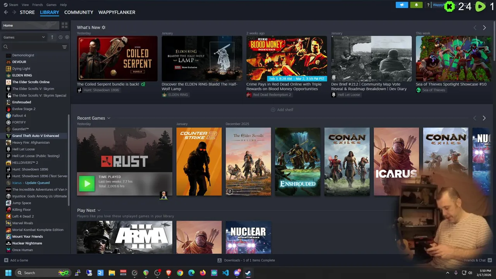Switch to library grid collections view icon

click(x=65, y=25)
